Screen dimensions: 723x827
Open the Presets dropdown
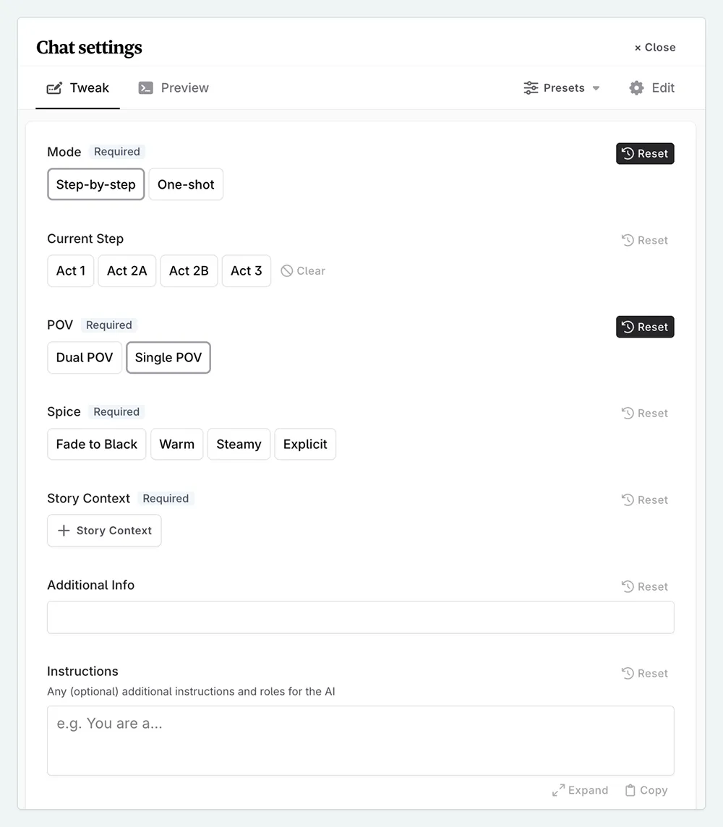(x=562, y=87)
